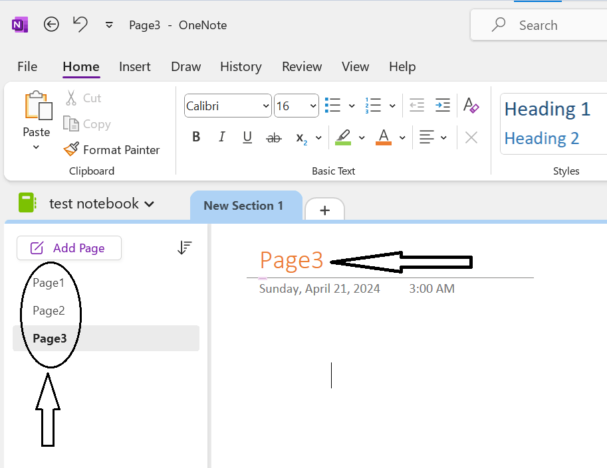
Task: Click the Cut scissors button
Action: (x=83, y=98)
